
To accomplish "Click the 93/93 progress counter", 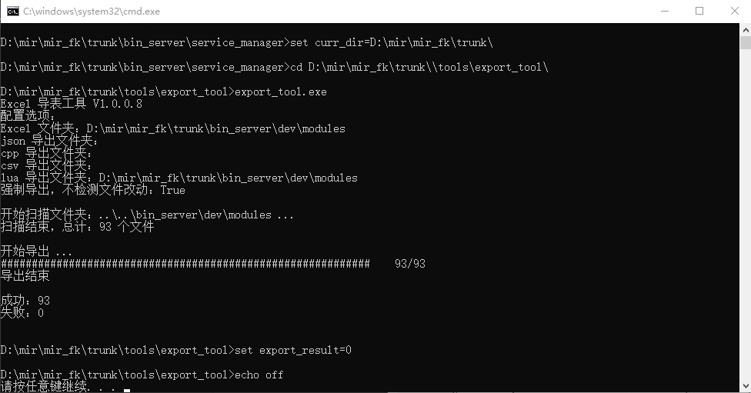I will coord(409,264).
